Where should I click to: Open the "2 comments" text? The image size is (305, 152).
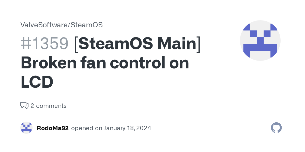coord(49,106)
